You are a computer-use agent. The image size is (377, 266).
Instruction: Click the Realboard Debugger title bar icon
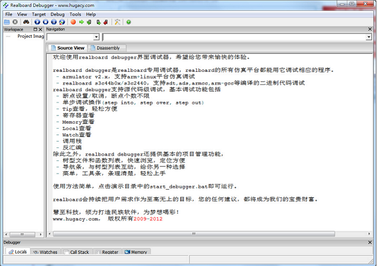(6, 5)
